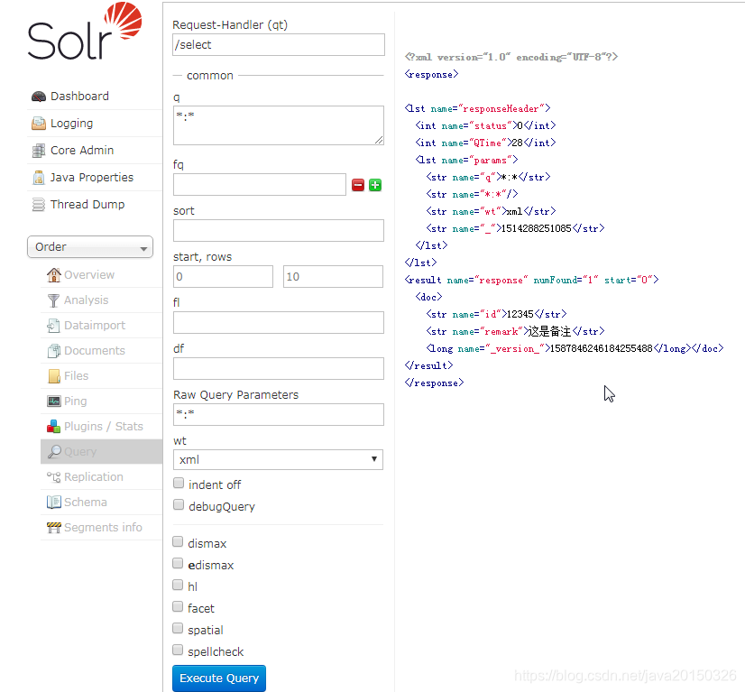Click the numFound="1" result line
The width and height of the screenshot is (745, 692).
(x=531, y=280)
